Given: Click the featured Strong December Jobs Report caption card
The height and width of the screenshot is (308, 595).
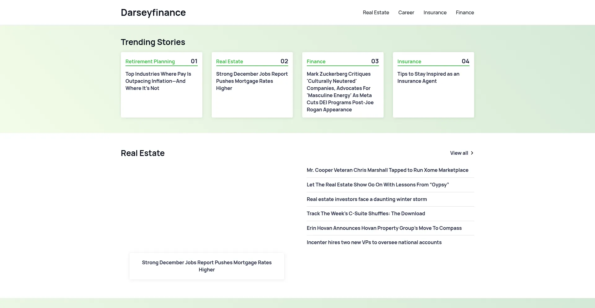Looking at the screenshot, I should (207, 266).
